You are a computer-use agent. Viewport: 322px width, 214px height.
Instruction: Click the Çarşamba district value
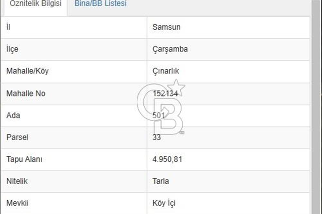pos(170,49)
